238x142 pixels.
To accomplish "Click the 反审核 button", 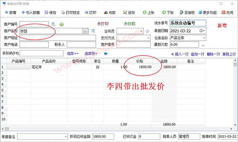I will click(187, 13).
